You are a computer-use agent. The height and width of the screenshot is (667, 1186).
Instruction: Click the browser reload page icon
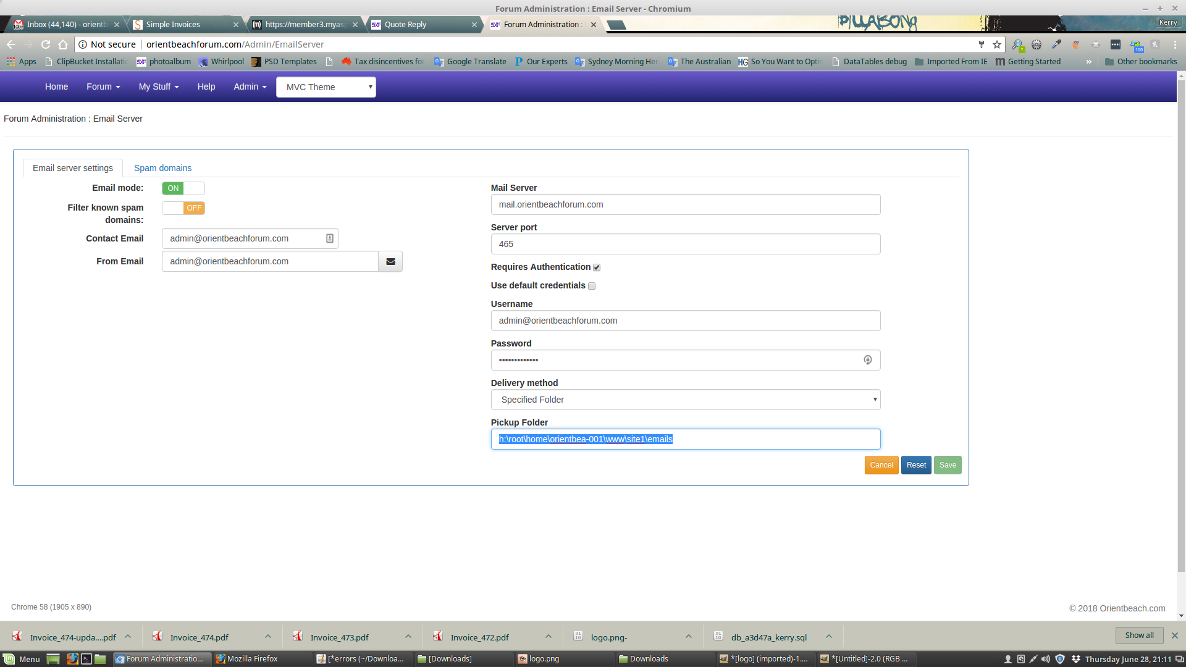point(46,44)
